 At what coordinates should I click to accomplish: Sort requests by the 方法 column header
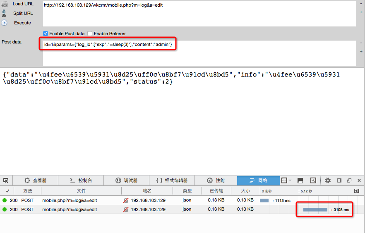click(27, 191)
